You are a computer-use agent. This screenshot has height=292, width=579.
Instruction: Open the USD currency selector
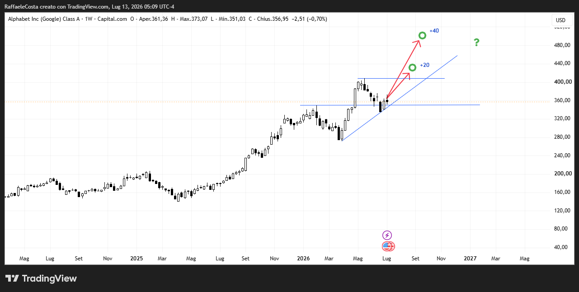[x=560, y=20]
